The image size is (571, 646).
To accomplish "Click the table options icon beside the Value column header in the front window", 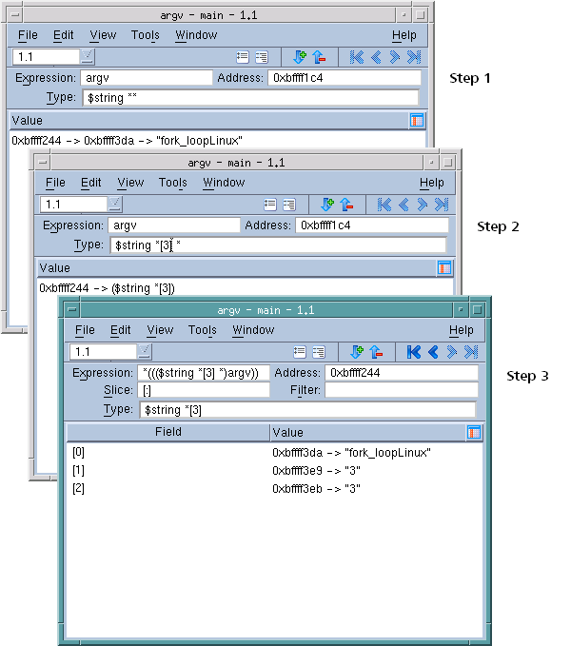I will [x=474, y=432].
